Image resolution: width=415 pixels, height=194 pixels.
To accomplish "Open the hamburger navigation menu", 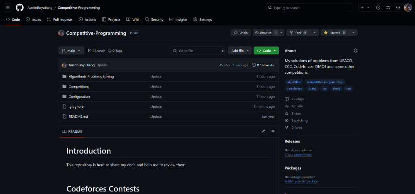I will point(8,7).
